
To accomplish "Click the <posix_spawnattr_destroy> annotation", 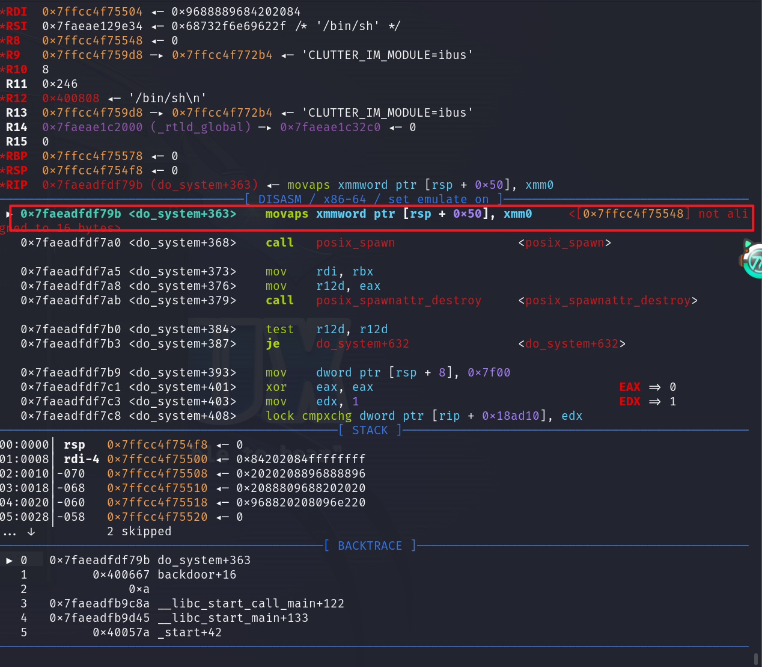I will tap(608, 300).
